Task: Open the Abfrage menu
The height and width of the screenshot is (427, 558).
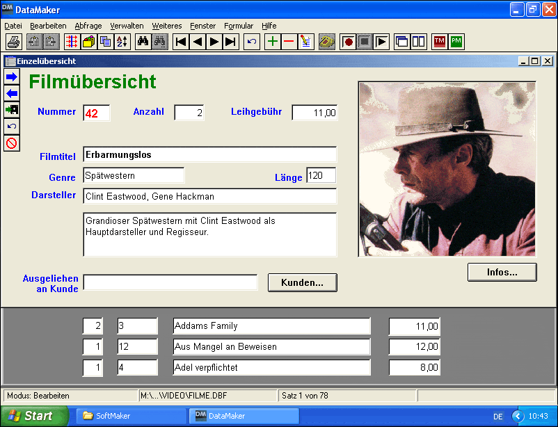Action: (x=88, y=26)
